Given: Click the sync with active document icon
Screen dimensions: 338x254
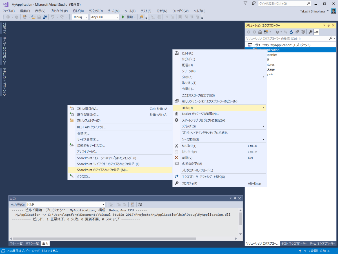Looking at the screenshot, I should 286,32.
